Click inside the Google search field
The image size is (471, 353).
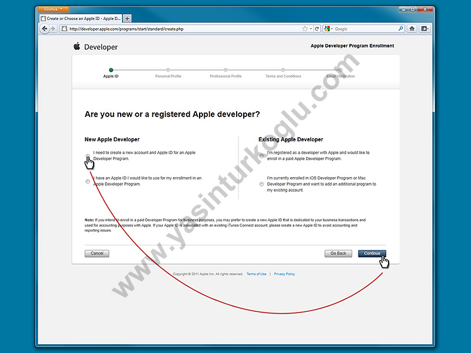tap(365, 29)
